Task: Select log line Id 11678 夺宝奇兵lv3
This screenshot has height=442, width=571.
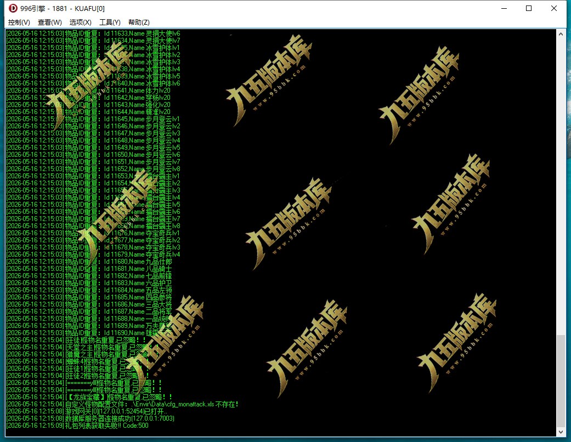Action: tap(93, 247)
